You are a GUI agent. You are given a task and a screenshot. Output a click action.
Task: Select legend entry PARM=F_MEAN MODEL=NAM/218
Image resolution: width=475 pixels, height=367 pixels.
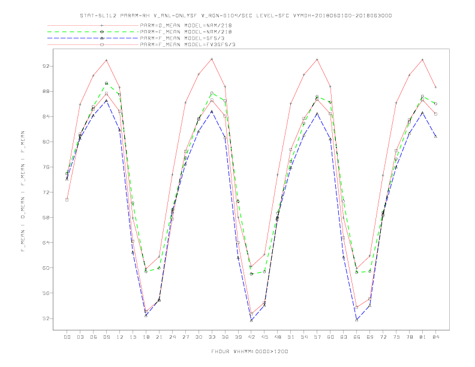click(186, 32)
